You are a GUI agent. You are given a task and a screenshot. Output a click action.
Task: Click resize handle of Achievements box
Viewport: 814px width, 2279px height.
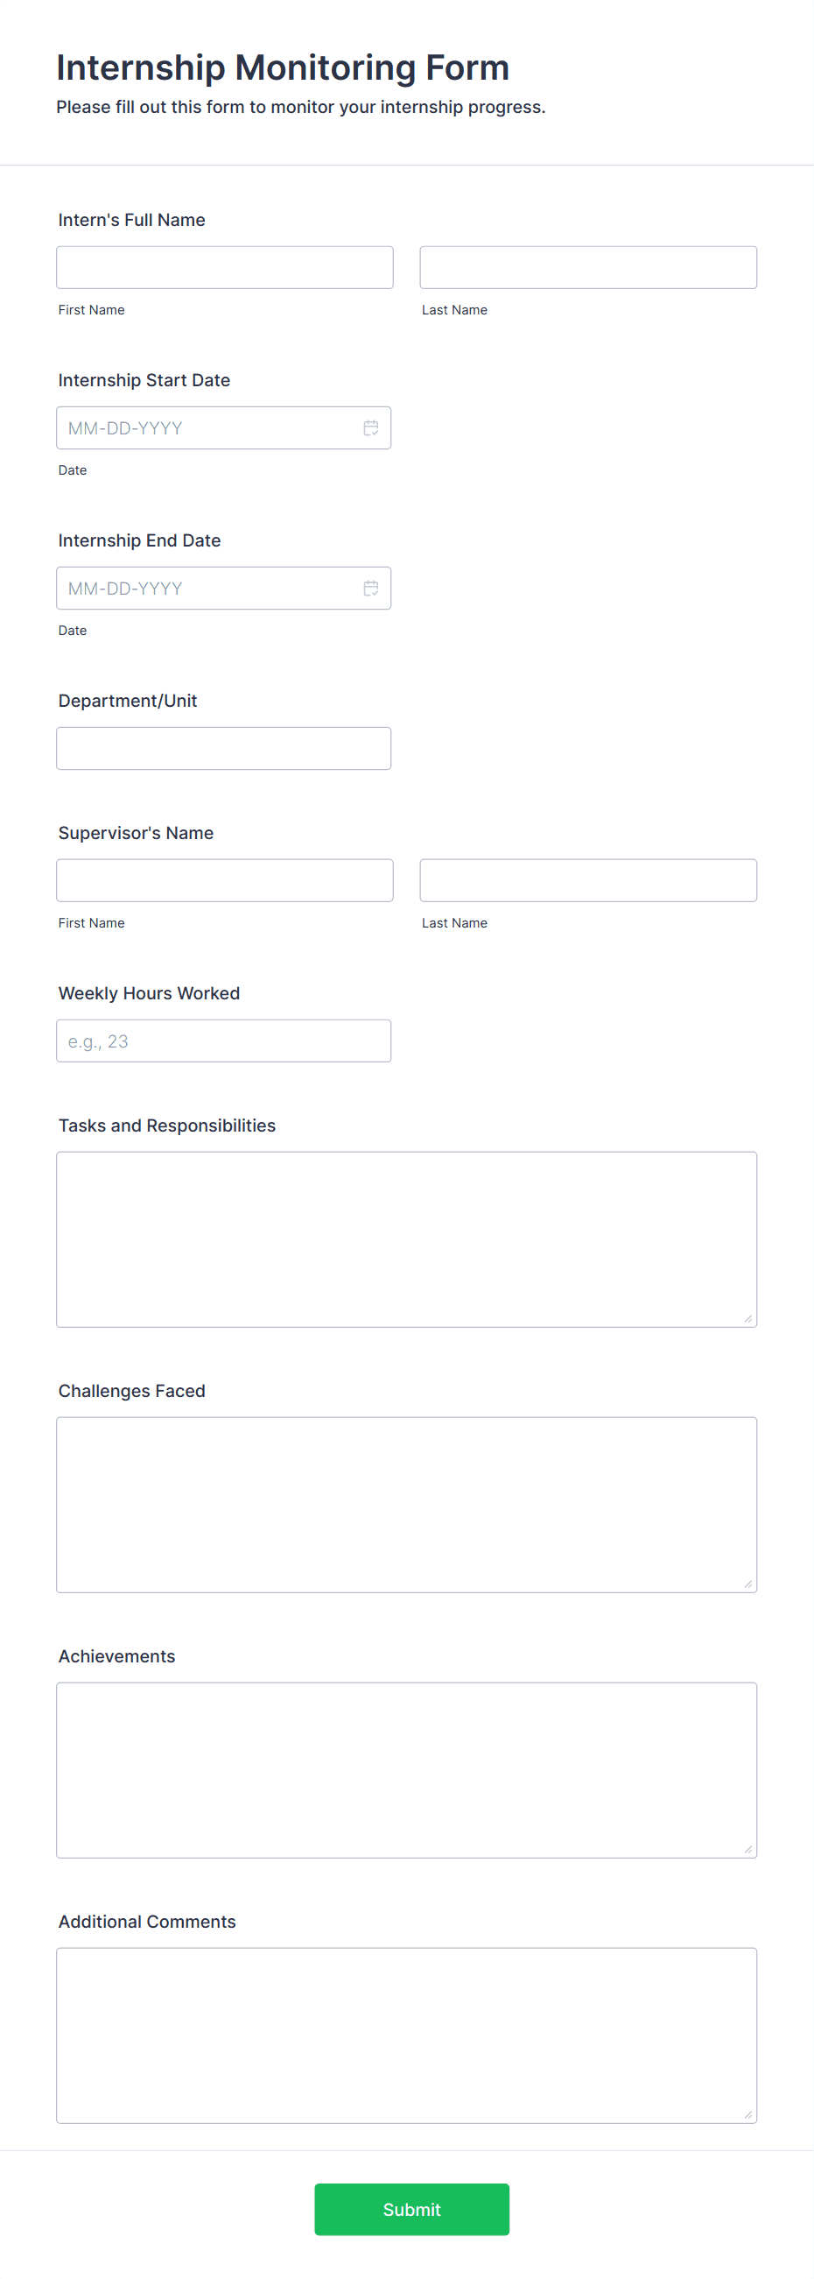pos(747,1849)
